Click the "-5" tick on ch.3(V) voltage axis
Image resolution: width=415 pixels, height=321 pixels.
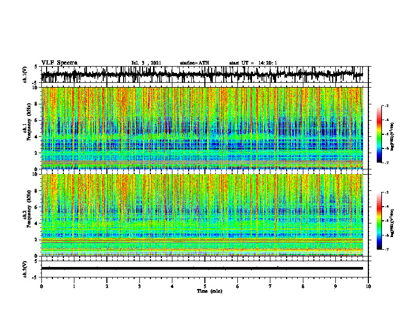pos(35,277)
